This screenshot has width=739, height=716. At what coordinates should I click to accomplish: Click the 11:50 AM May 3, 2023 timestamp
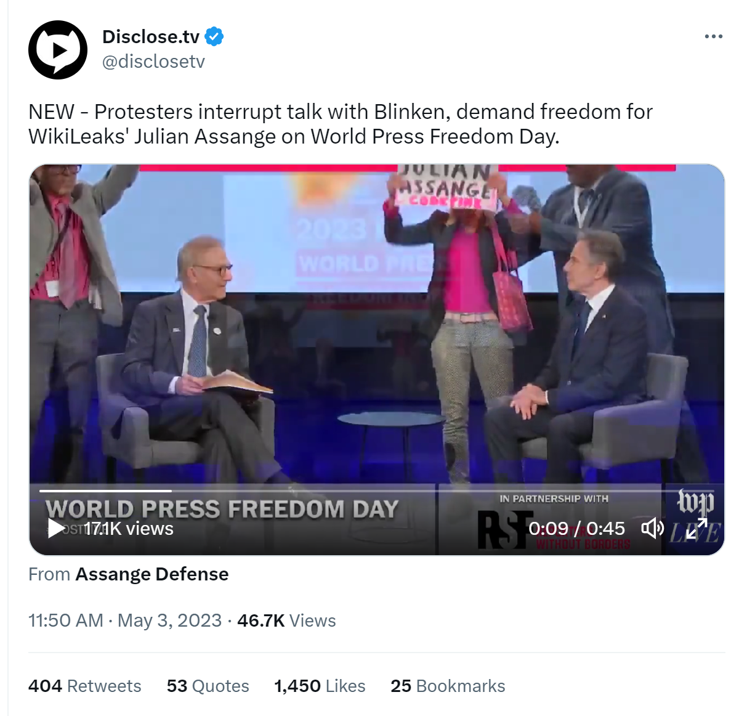pos(125,620)
